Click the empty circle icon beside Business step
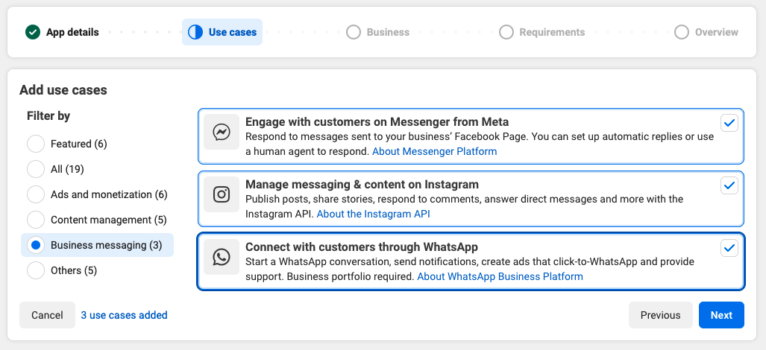Screen dimensions: 766x350 tap(354, 32)
